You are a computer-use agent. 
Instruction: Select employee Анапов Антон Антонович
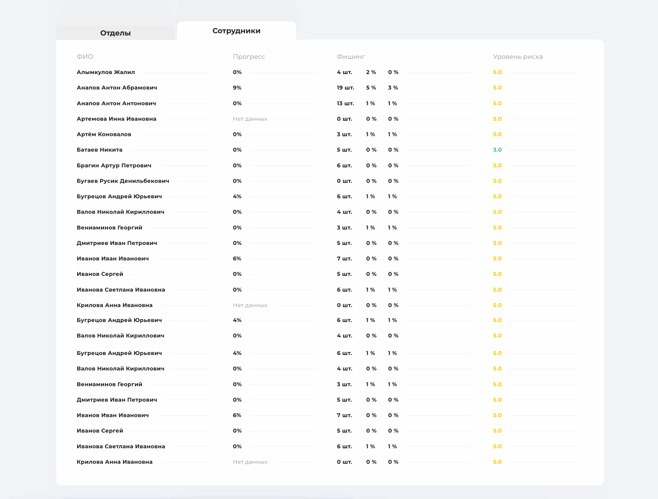tap(117, 103)
